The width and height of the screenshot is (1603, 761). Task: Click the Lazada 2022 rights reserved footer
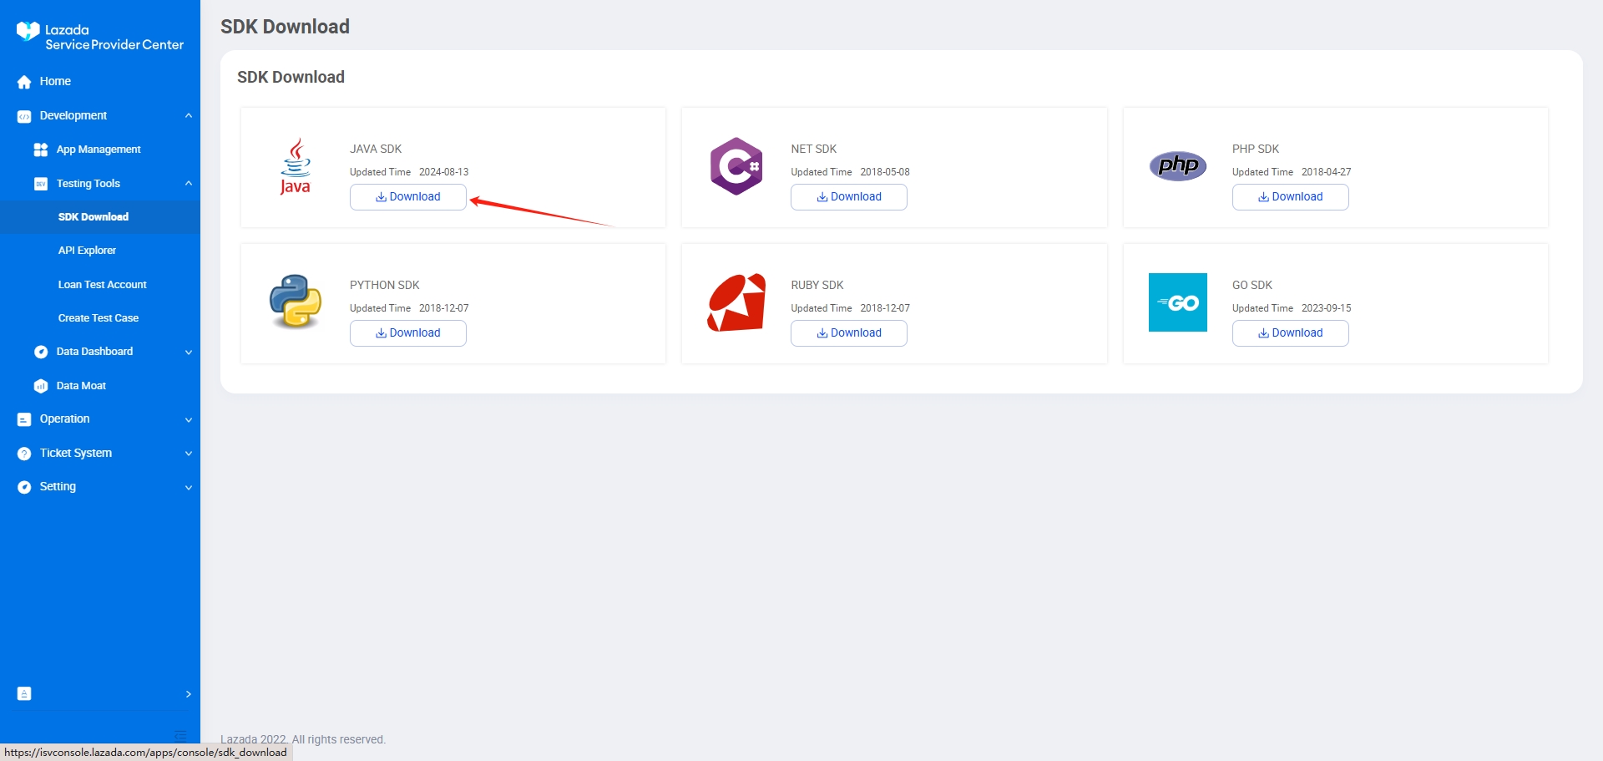[x=303, y=739]
